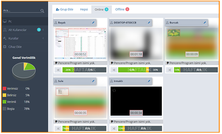Click the gray Boşta legend swatch

[x=4, y=109]
